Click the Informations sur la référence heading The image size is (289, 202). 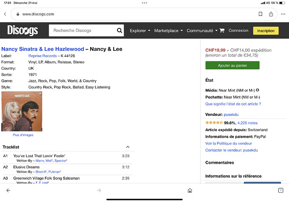(233, 176)
